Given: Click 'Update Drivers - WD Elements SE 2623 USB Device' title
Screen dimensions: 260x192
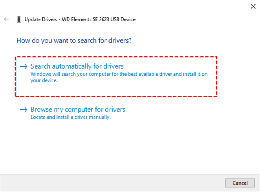Looking at the screenshot, I should click(80, 19).
